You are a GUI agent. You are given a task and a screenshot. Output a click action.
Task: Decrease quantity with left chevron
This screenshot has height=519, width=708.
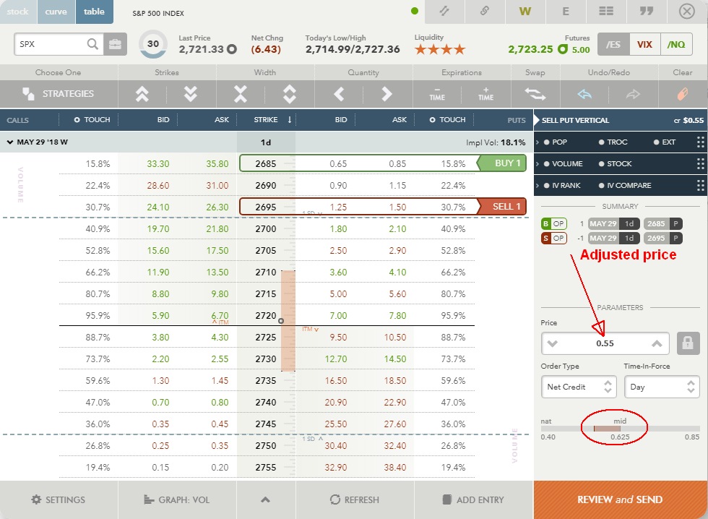coord(339,94)
